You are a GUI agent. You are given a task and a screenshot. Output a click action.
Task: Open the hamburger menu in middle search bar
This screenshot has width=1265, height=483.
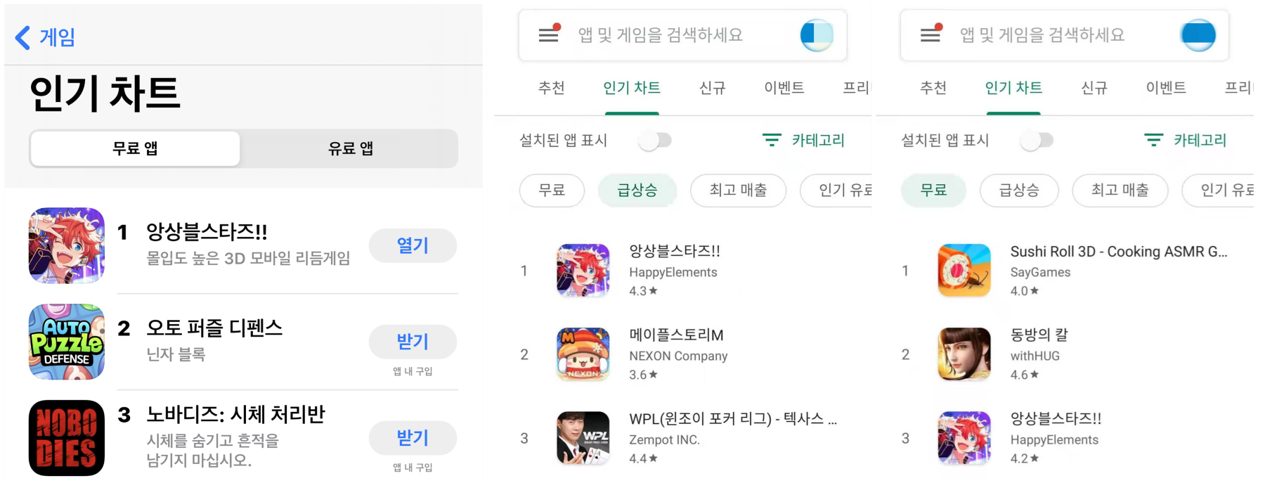548,34
